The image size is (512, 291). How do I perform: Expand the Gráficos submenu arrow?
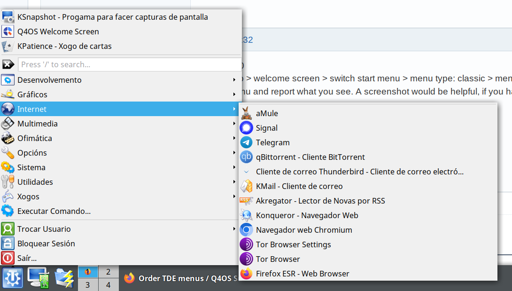click(234, 94)
